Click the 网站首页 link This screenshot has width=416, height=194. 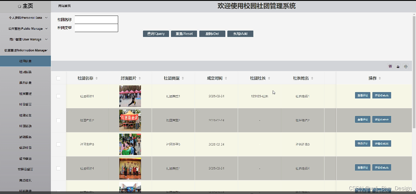coord(64,6)
